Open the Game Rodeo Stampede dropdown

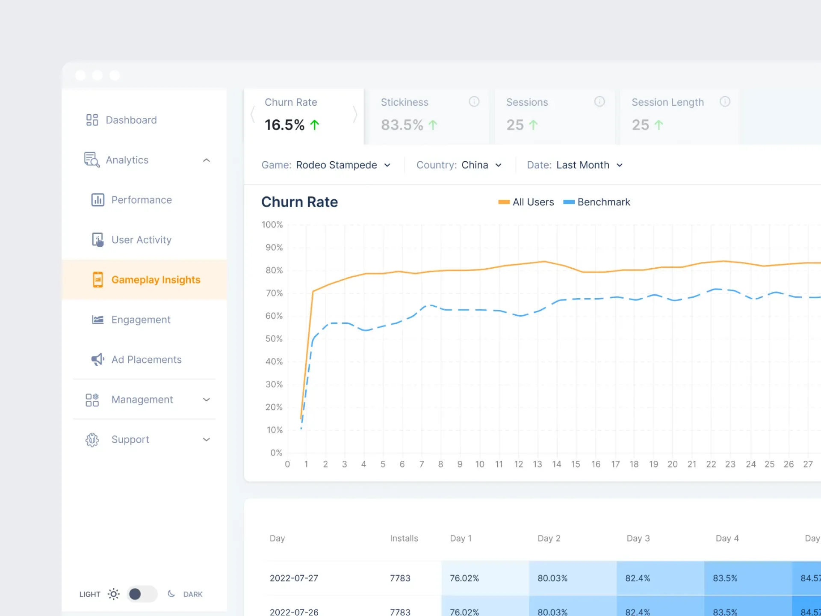326,165
